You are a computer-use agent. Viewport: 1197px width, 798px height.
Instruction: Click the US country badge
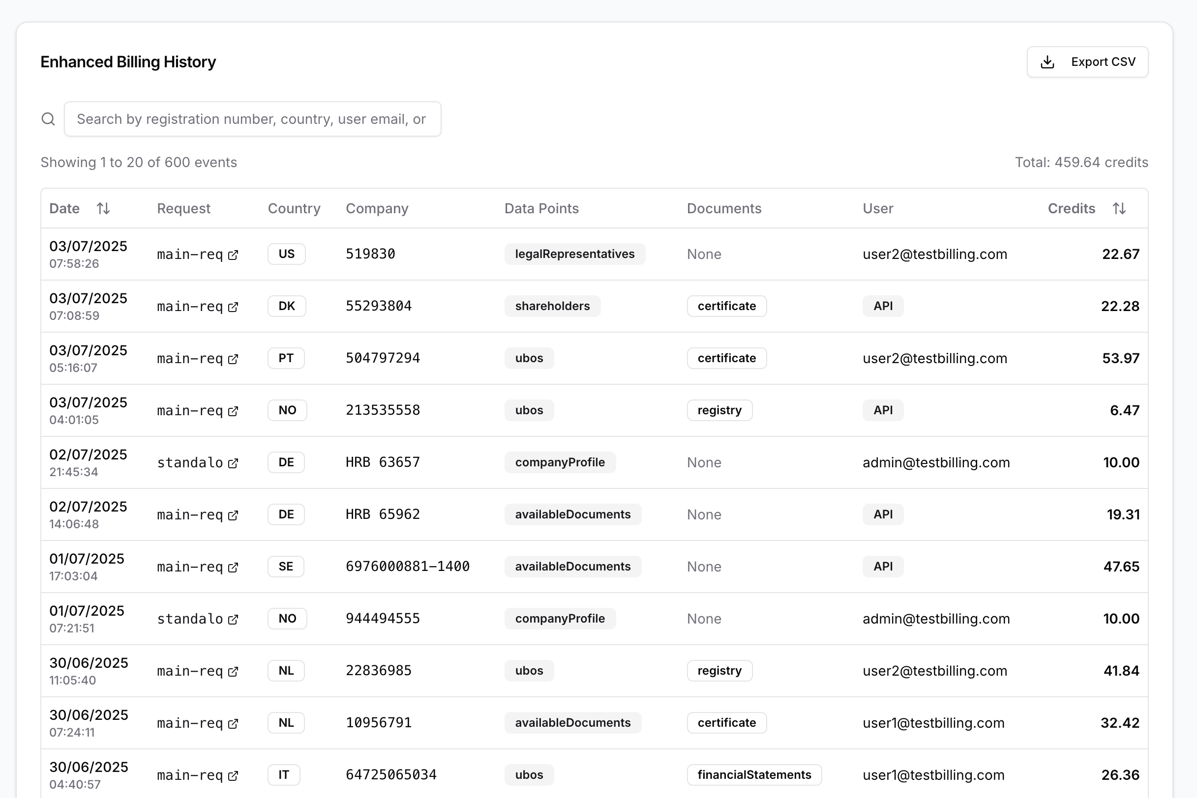(x=286, y=254)
